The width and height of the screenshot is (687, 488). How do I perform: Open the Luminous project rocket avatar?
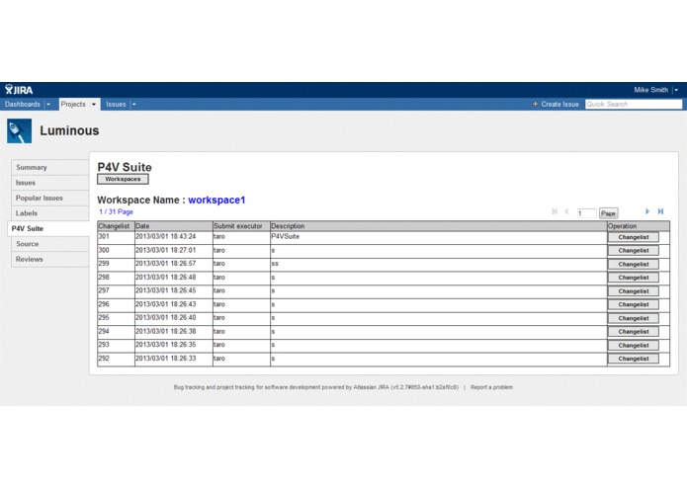click(x=20, y=130)
